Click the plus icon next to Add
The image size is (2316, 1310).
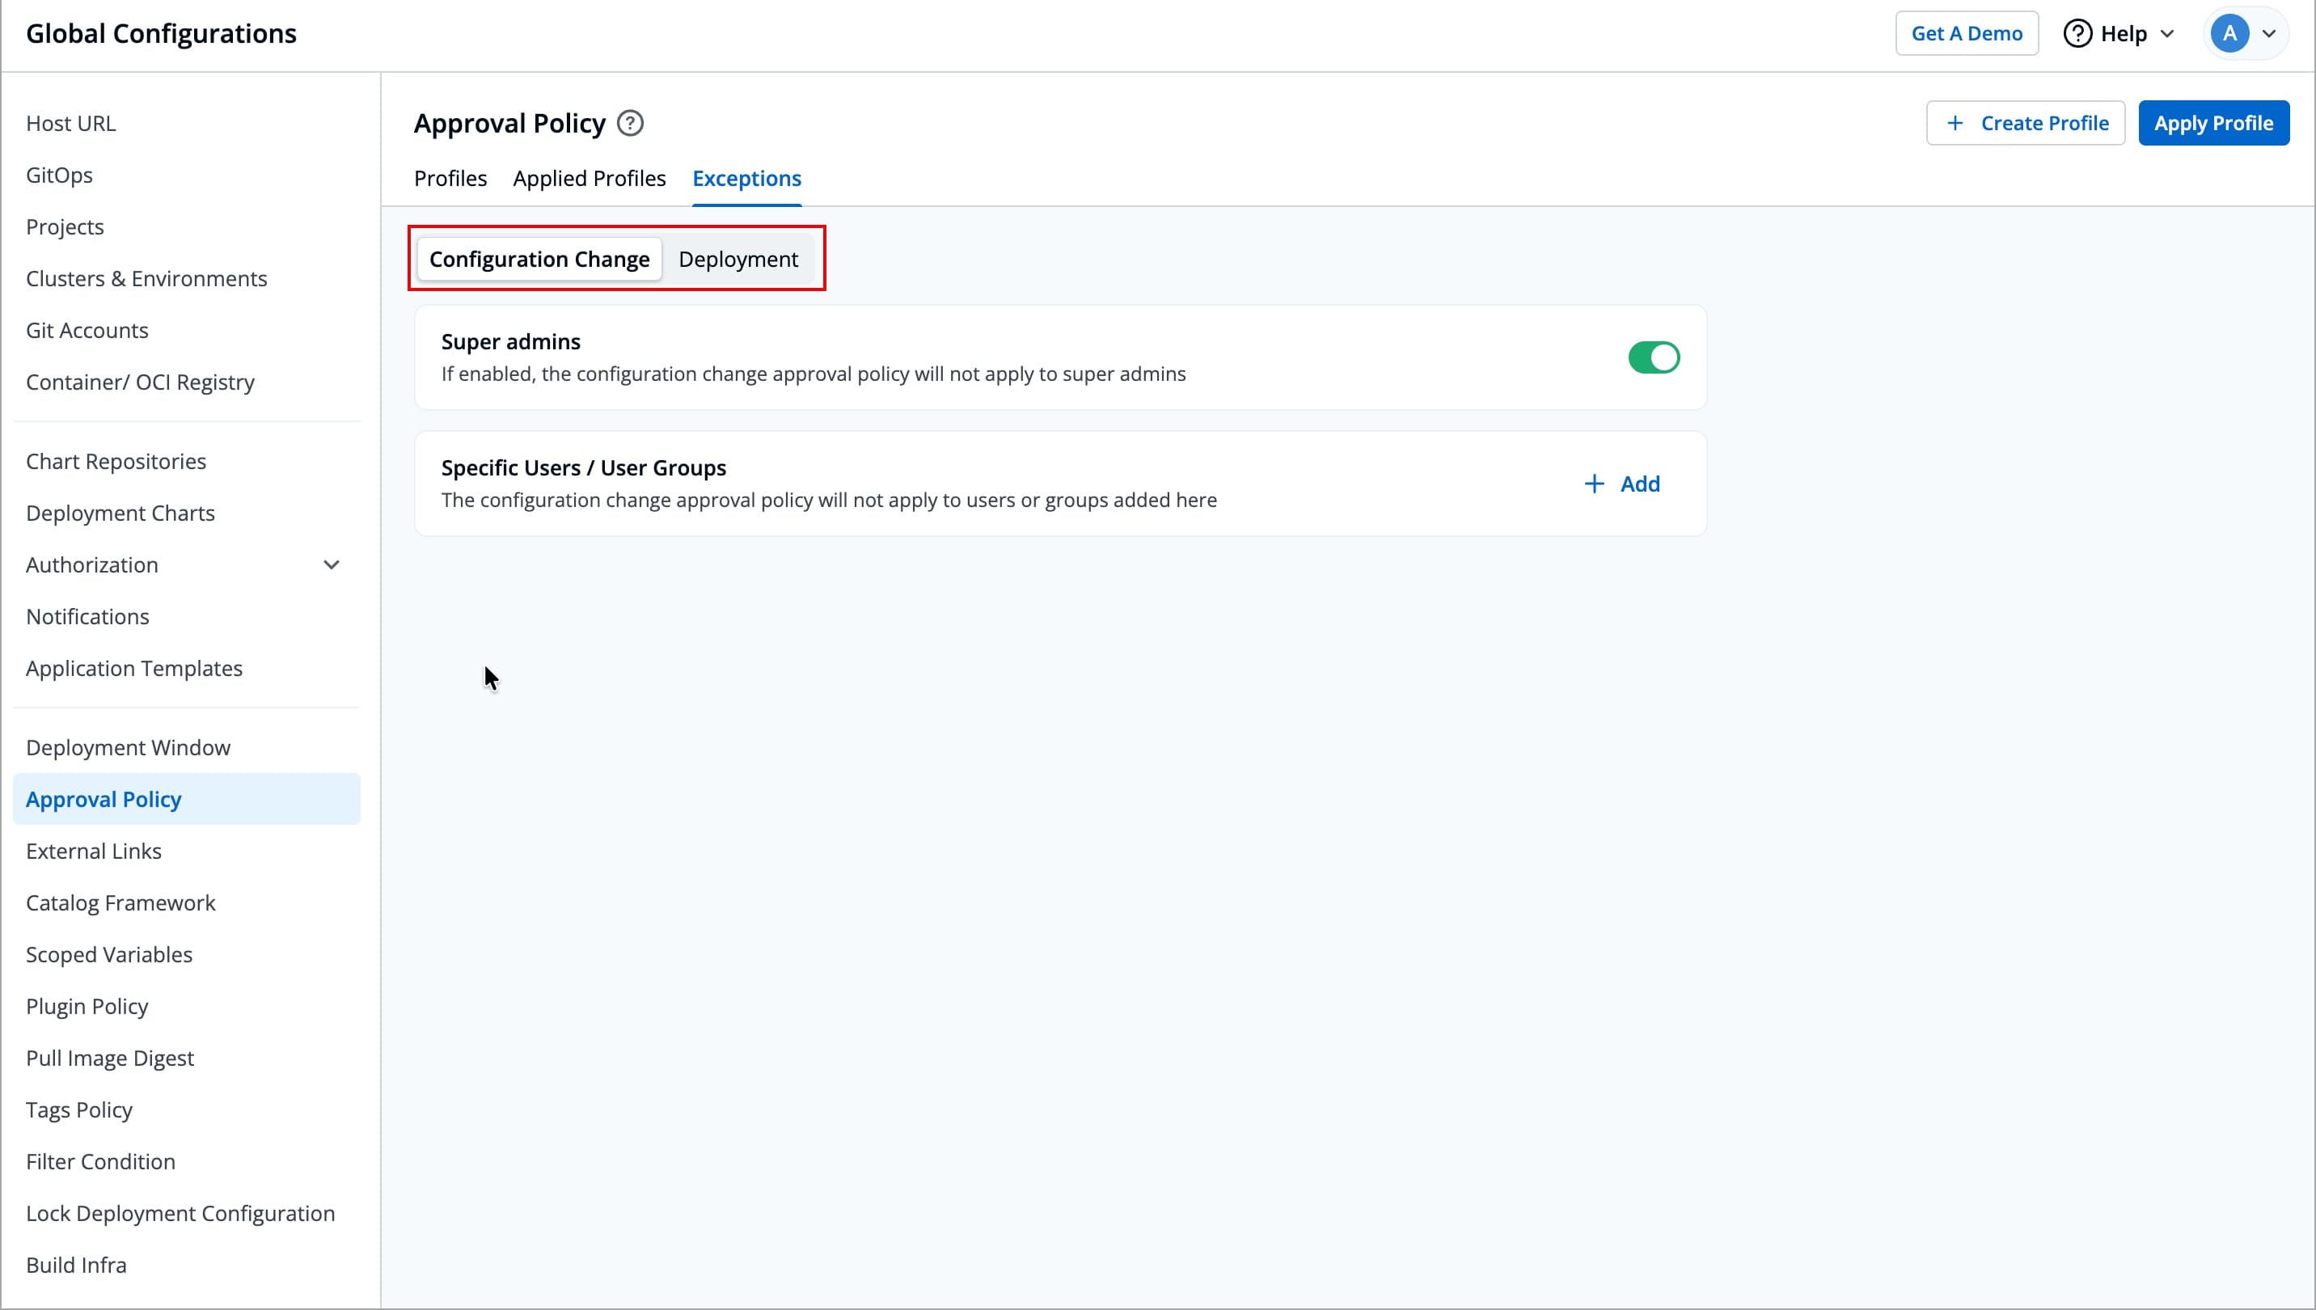coord(1594,484)
